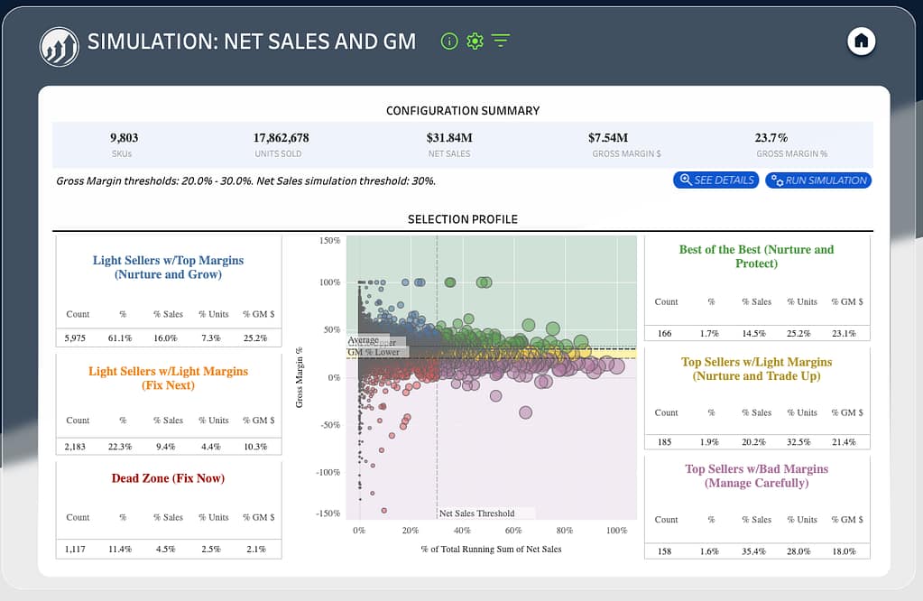Open the settings gear icon
This screenshot has height=601, width=923.
475,41
